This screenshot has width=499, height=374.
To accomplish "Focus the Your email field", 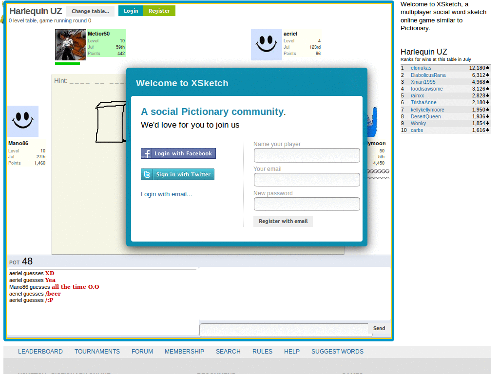I will (x=307, y=180).
